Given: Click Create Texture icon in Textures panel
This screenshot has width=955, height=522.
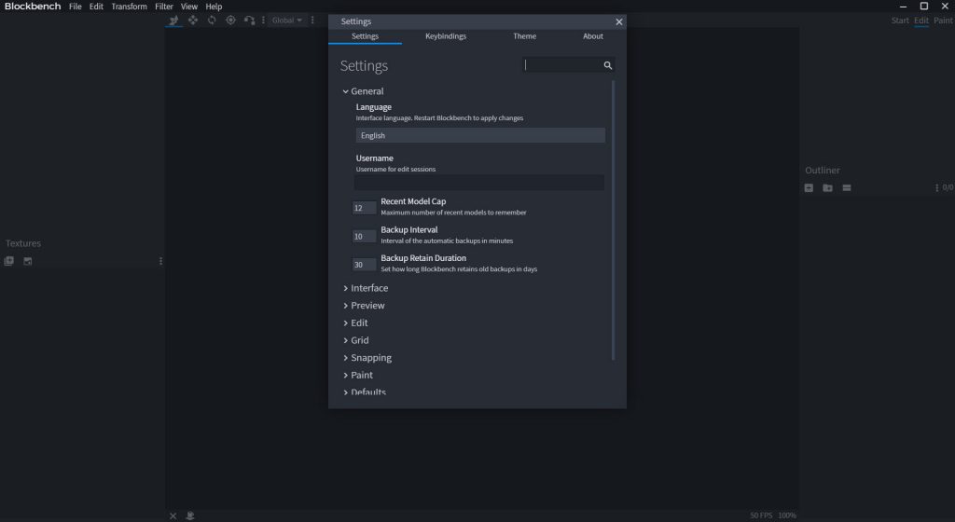Looking at the screenshot, I should point(27,261).
